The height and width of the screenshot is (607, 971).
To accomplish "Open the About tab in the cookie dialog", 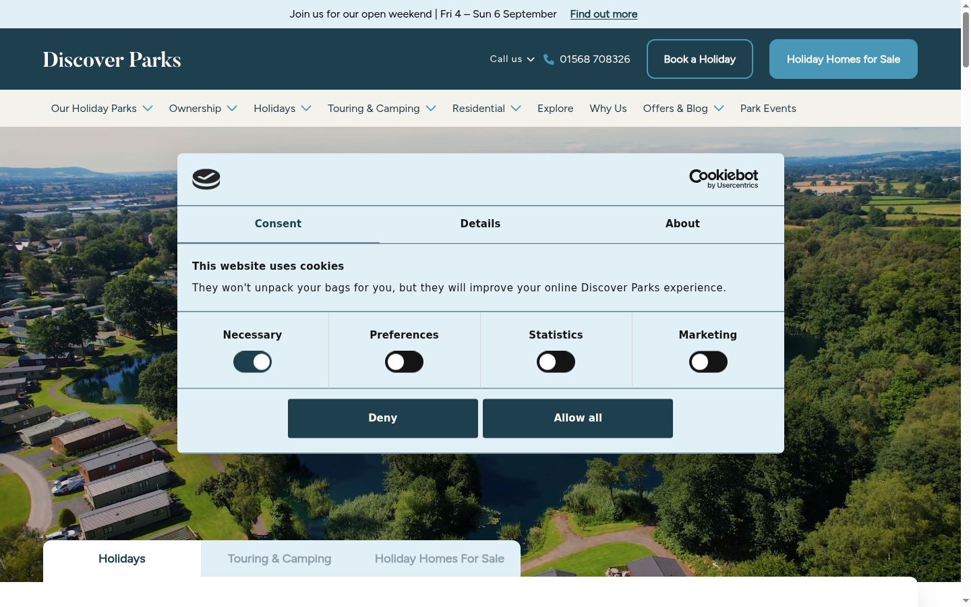I will point(682,225).
